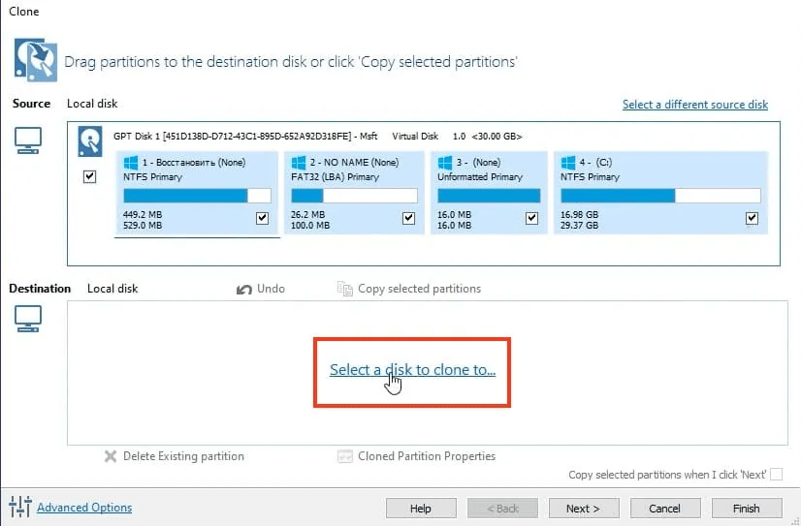Toggle the FAT32 NO NAME partition checkbox
This screenshot has height=526, width=801.
click(x=408, y=219)
